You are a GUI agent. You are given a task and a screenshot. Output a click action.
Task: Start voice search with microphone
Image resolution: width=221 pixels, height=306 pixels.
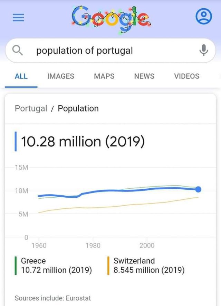(x=204, y=51)
